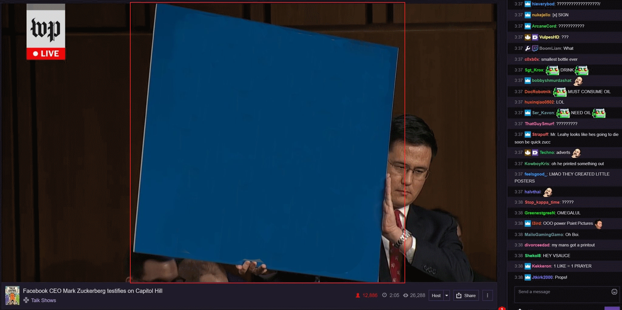Image resolution: width=622 pixels, height=310 pixels.
Task: Click the total views count 26,288
Action: (x=417, y=295)
